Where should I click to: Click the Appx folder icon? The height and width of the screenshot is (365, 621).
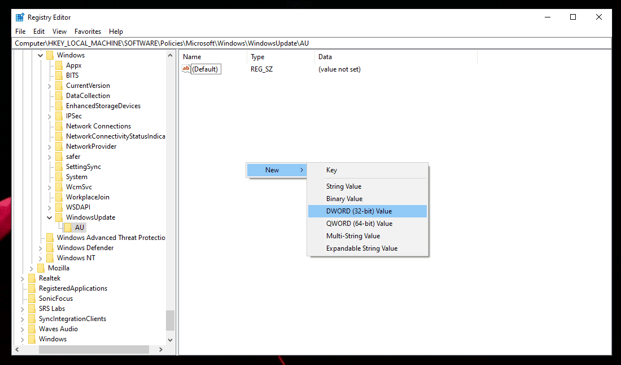59,65
